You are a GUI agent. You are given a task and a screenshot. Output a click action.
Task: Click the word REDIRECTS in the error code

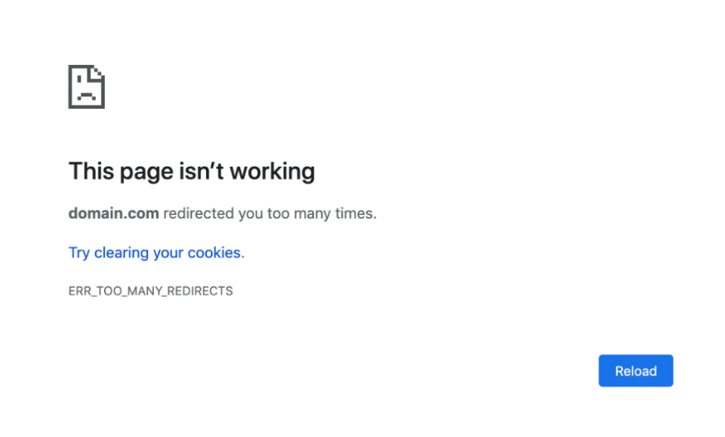[202, 291]
